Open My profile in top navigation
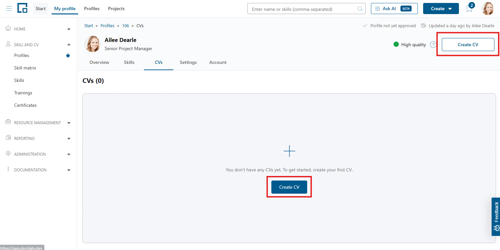 (x=65, y=9)
